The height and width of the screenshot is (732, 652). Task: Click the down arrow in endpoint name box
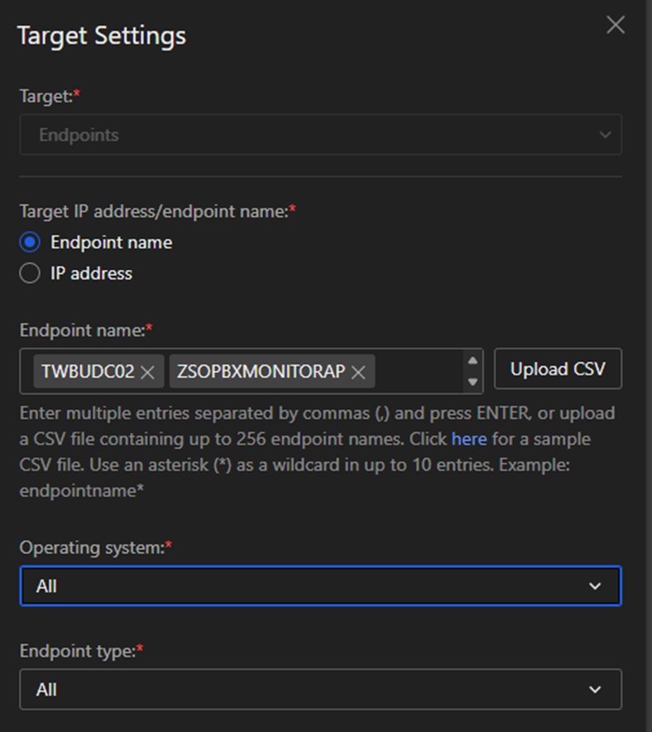pos(472,382)
